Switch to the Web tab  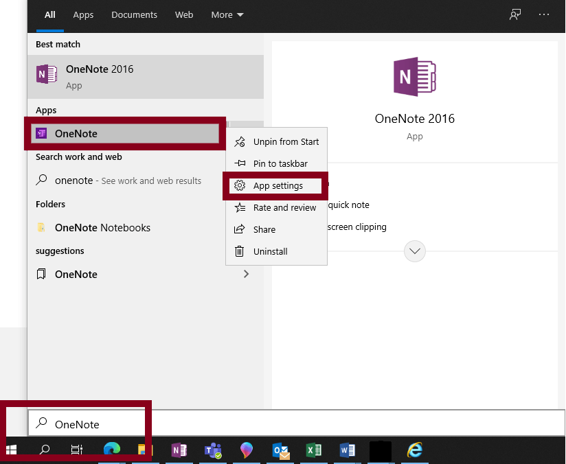[x=184, y=15]
